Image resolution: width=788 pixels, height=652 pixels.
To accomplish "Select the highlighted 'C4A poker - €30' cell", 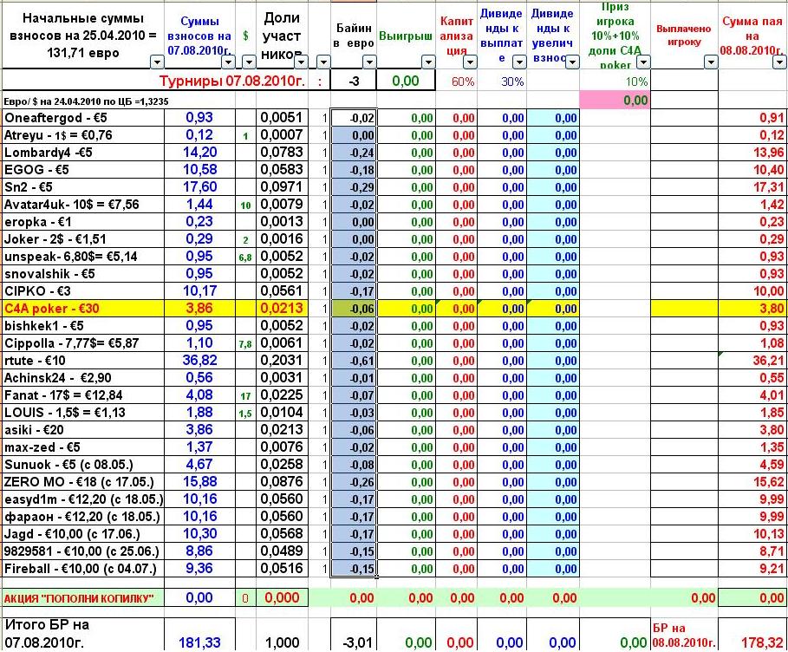I will (x=83, y=309).
